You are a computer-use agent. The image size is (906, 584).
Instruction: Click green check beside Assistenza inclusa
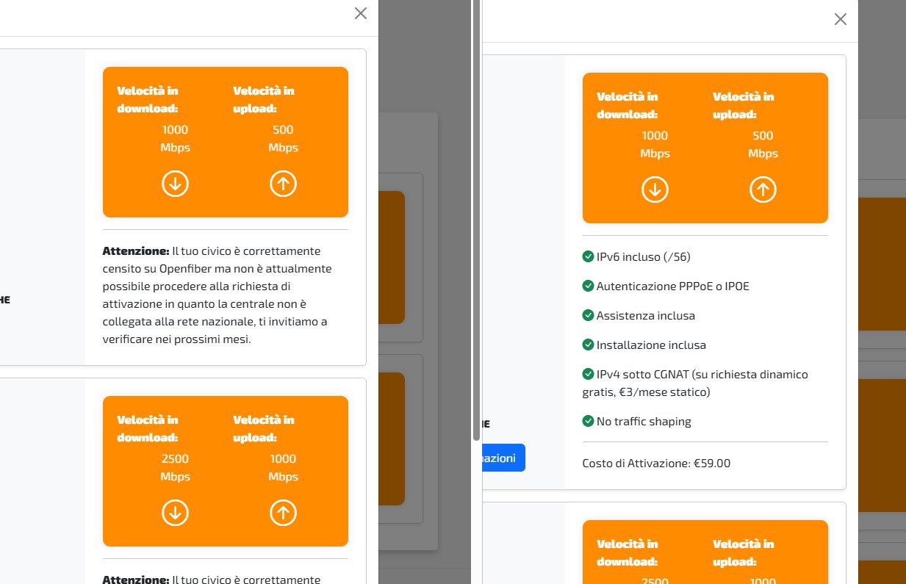(588, 315)
